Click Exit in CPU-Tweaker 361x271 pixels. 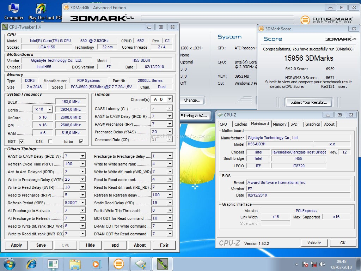point(164,245)
